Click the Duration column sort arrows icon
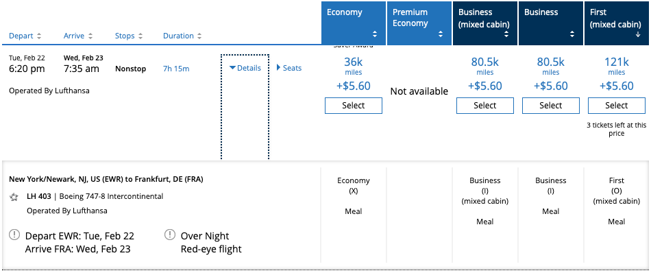Screen dimensions: 651x273 click(199, 36)
